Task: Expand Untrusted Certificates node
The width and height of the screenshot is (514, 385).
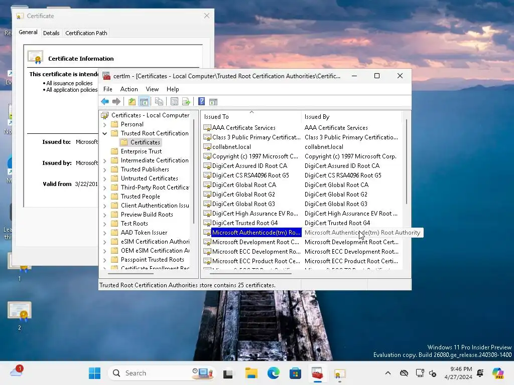Action: (x=104, y=179)
